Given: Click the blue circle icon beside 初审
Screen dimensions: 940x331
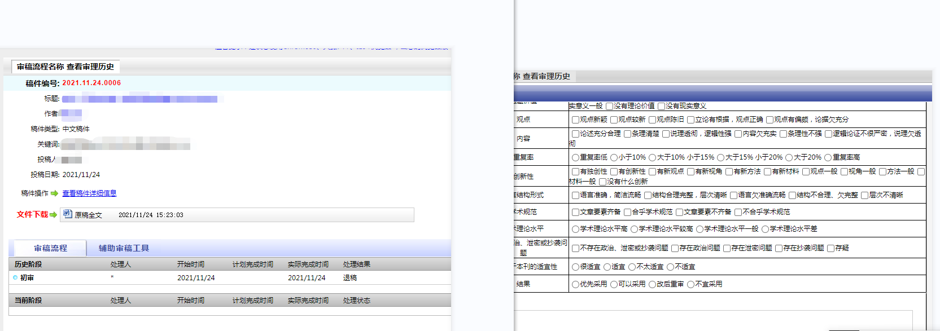Looking at the screenshot, I should point(15,277).
